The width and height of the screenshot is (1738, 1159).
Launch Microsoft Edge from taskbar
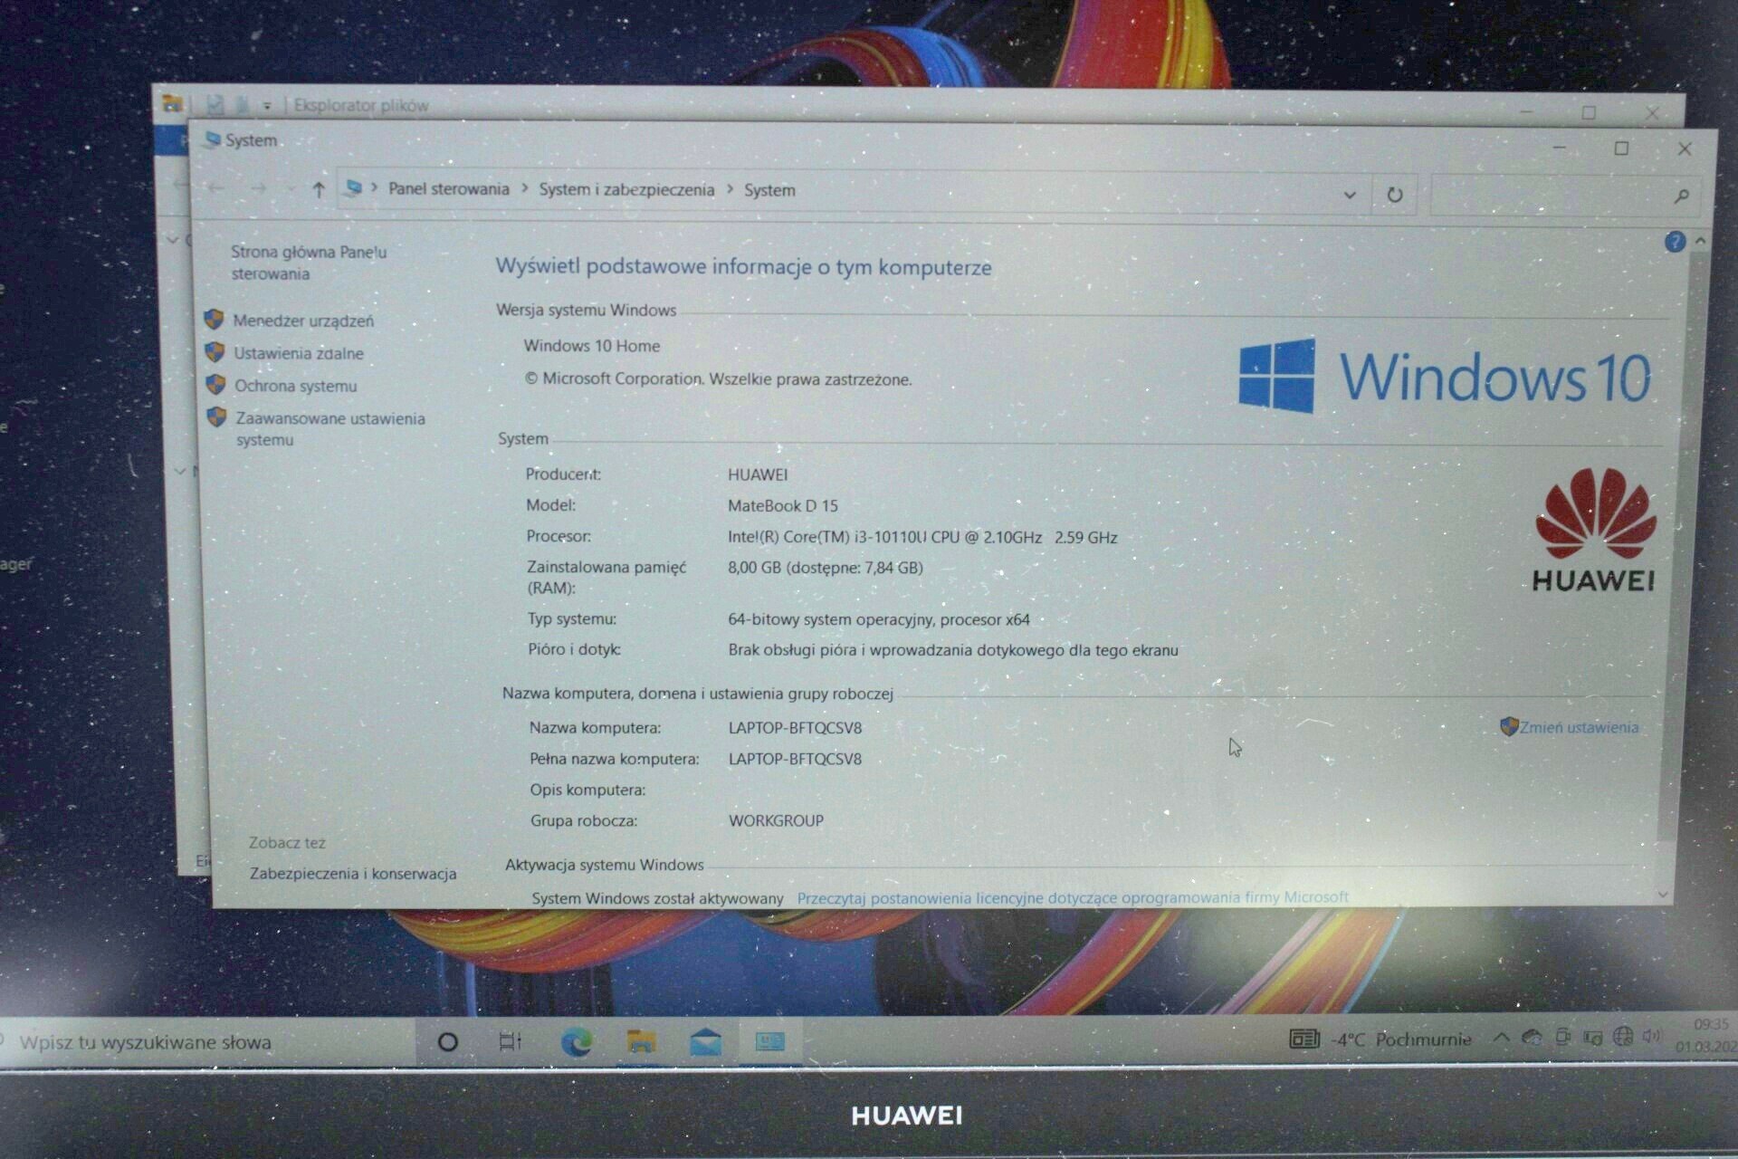pos(576,1042)
